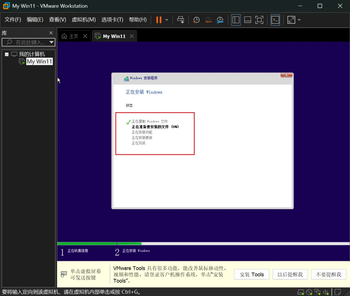The height and width of the screenshot is (296, 350).
Task: Open the stretch display dropdown arrow
Action: (299, 20)
